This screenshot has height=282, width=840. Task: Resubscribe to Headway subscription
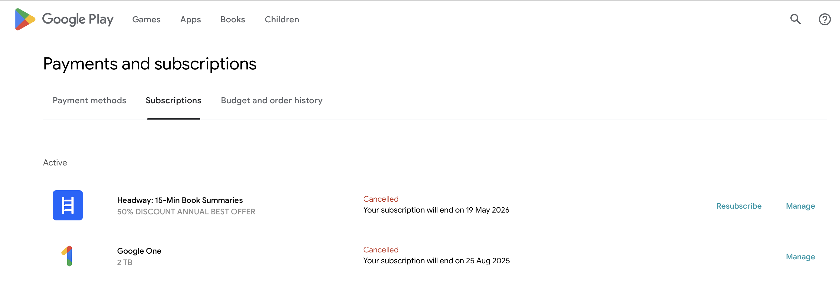[x=739, y=206]
